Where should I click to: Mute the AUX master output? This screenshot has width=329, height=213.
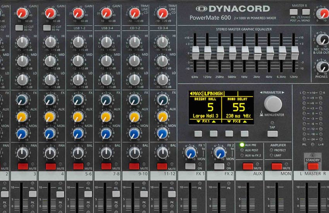tap(248, 167)
